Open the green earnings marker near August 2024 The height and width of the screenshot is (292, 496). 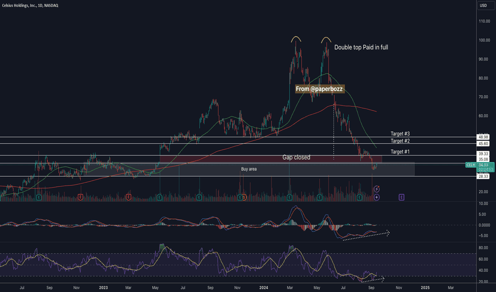(x=359, y=197)
